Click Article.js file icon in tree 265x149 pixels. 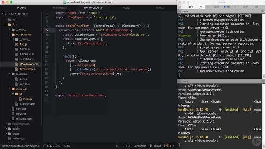point(17,49)
